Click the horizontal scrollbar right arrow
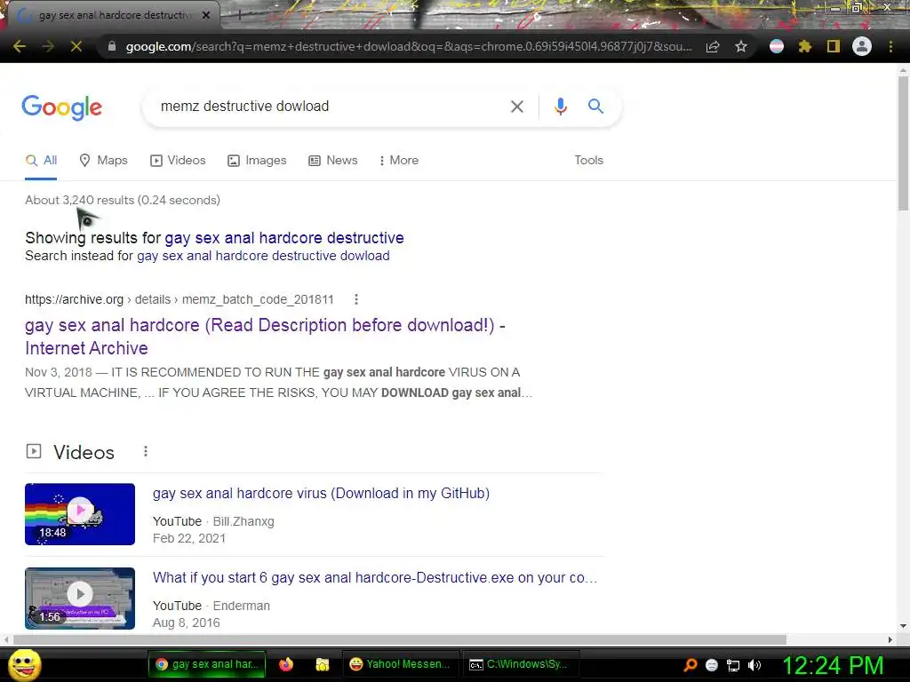 [x=890, y=639]
